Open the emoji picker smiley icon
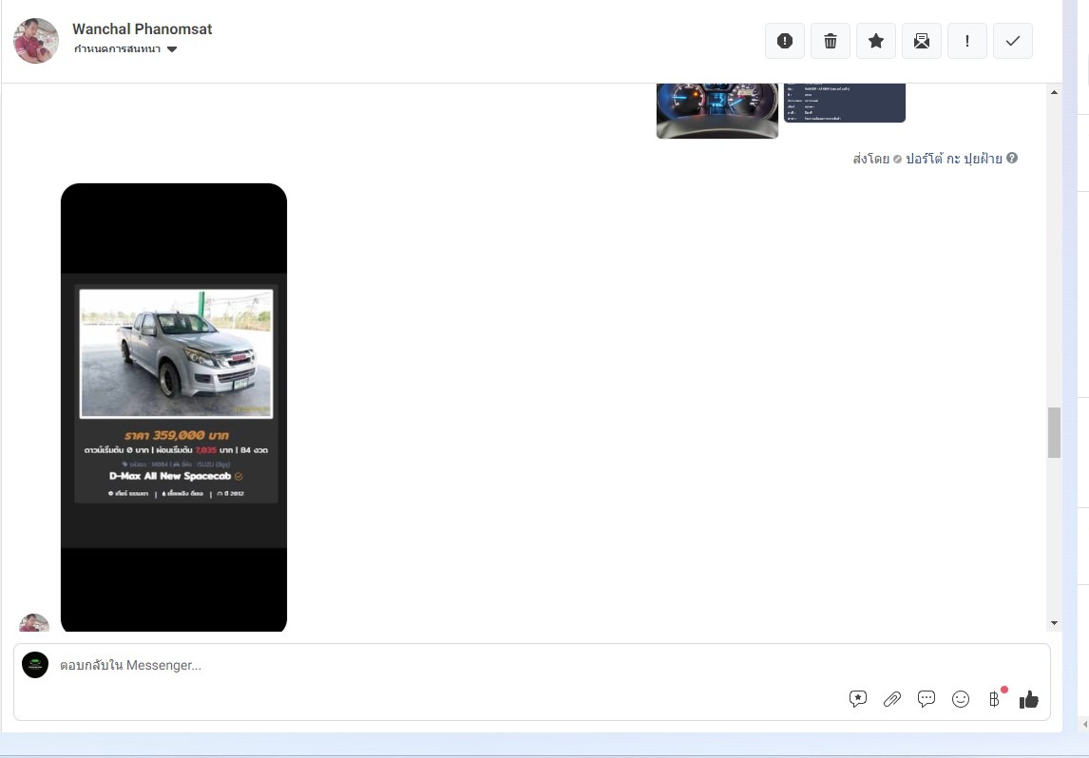 961,699
